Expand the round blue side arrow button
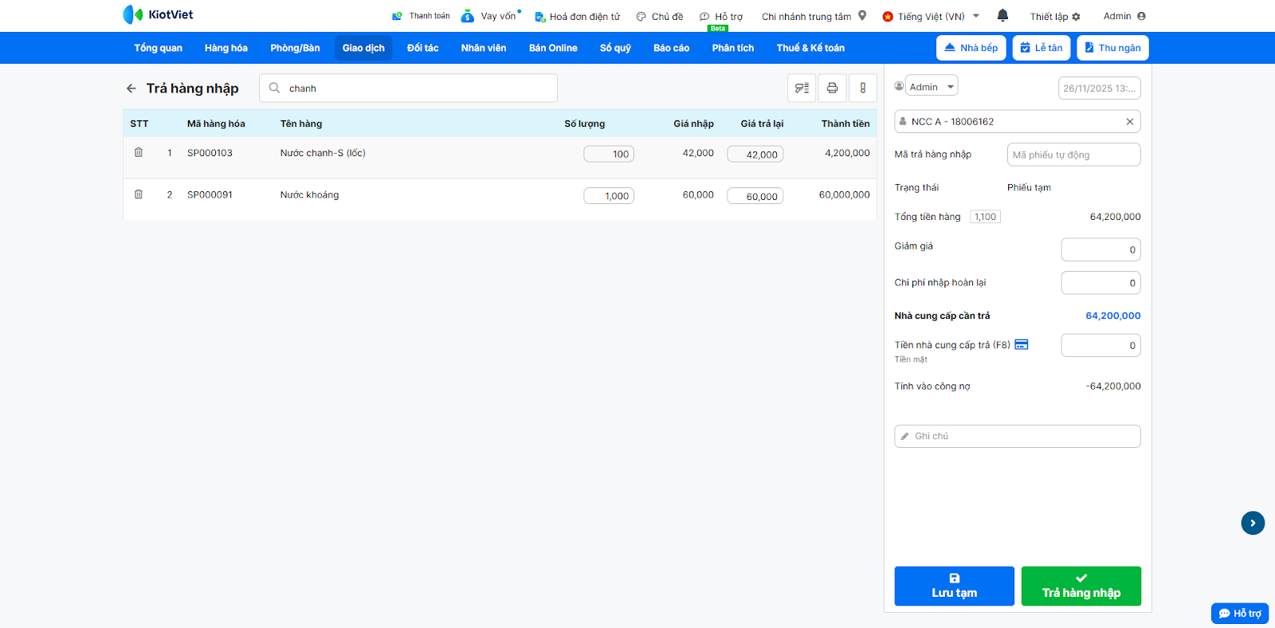The height and width of the screenshot is (628, 1275). click(1253, 523)
